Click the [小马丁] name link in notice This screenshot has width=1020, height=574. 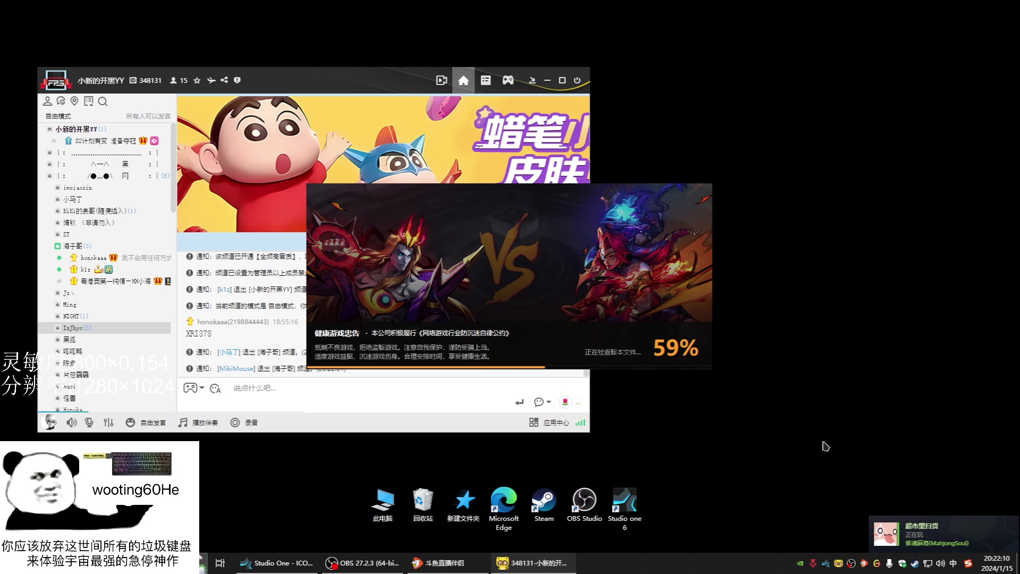(x=229, y=352)
